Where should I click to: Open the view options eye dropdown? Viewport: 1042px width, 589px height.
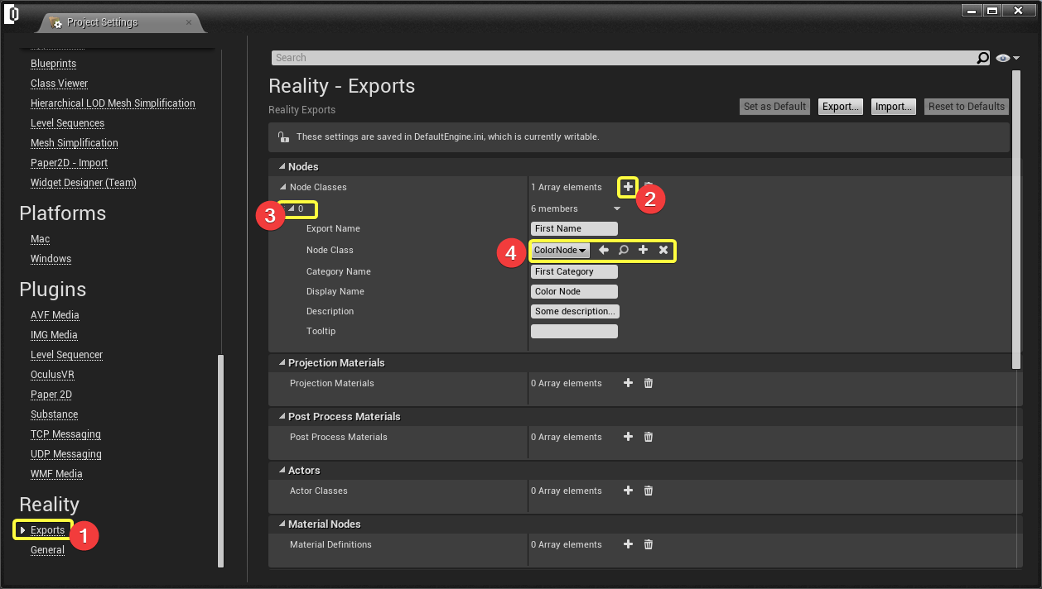click(1007, 58)
